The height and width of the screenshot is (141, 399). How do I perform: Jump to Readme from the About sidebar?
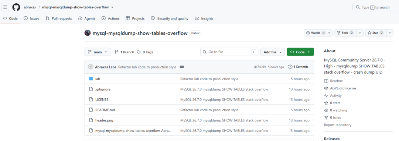(333, 81)
